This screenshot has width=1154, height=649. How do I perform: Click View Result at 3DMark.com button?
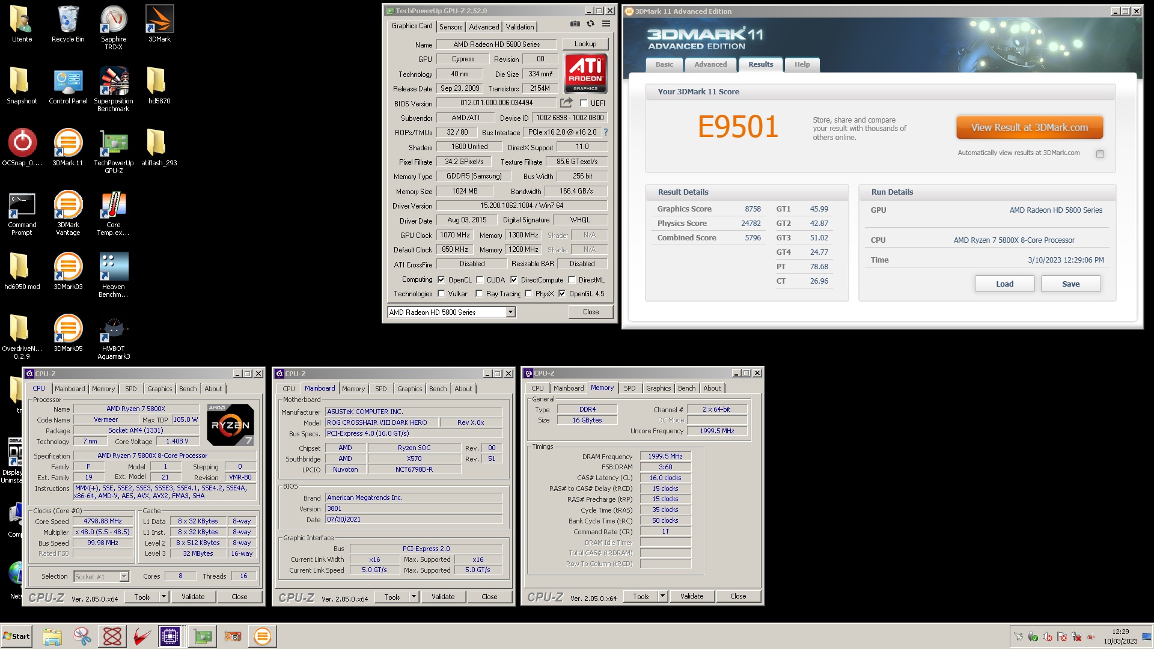tap(1030, 127)
